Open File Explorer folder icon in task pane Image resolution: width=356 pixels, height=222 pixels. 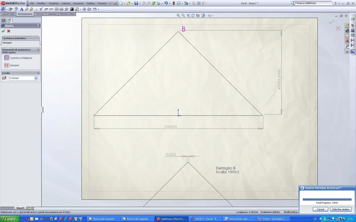pos(347,36)
